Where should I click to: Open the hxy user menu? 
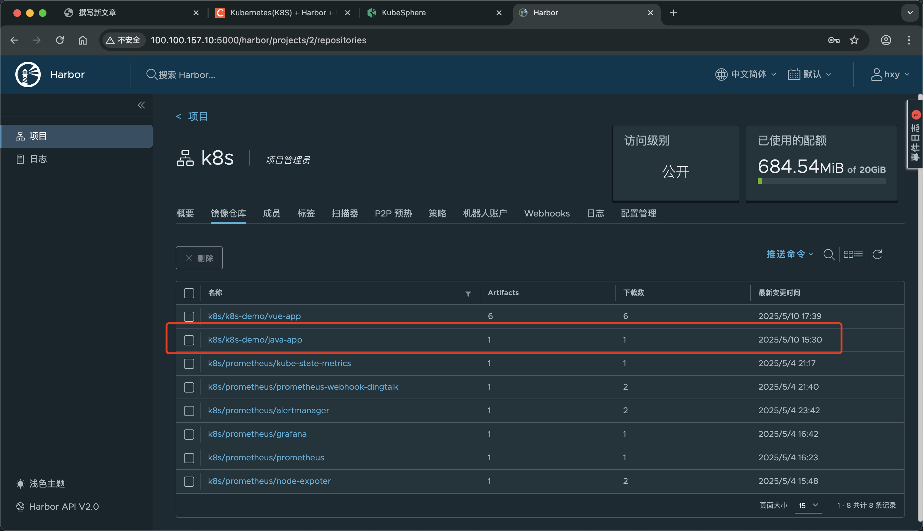[891, 74]
